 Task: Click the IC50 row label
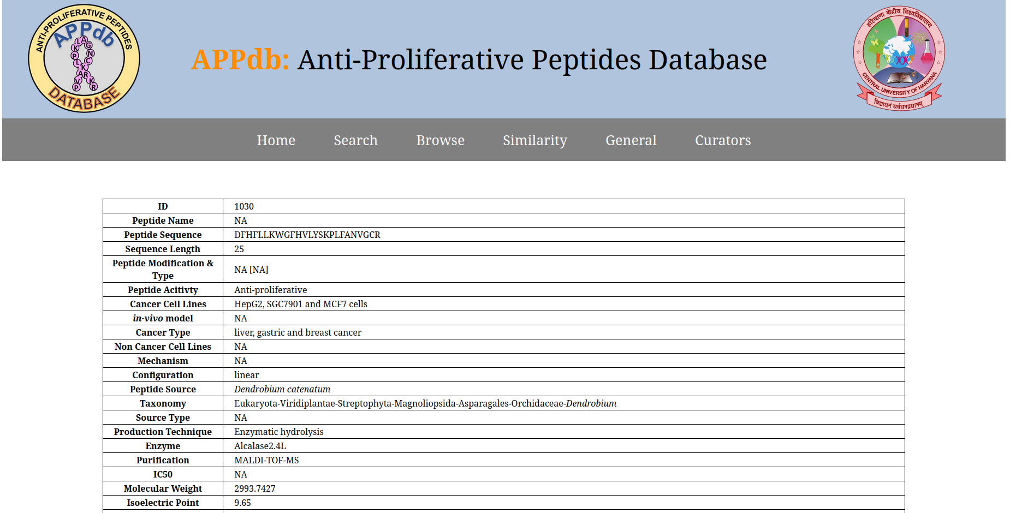point(163,474)
